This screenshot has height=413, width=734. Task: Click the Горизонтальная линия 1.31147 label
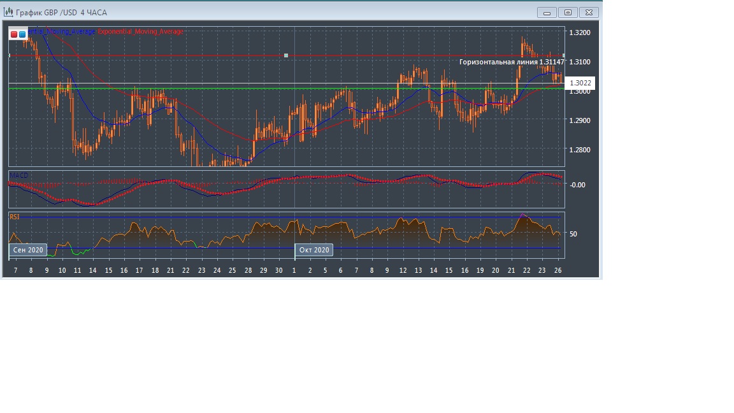click(512, 62)
